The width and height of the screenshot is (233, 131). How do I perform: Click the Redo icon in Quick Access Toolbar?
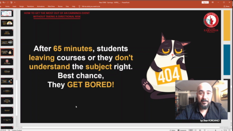coord(8,3)
